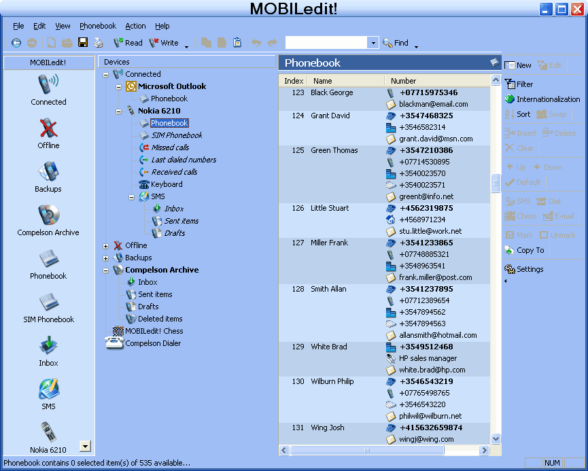Open the SMS sidebar shortcut
This screenshot has height=471, width=588.
pyautogui.click(x=48, y=394)
